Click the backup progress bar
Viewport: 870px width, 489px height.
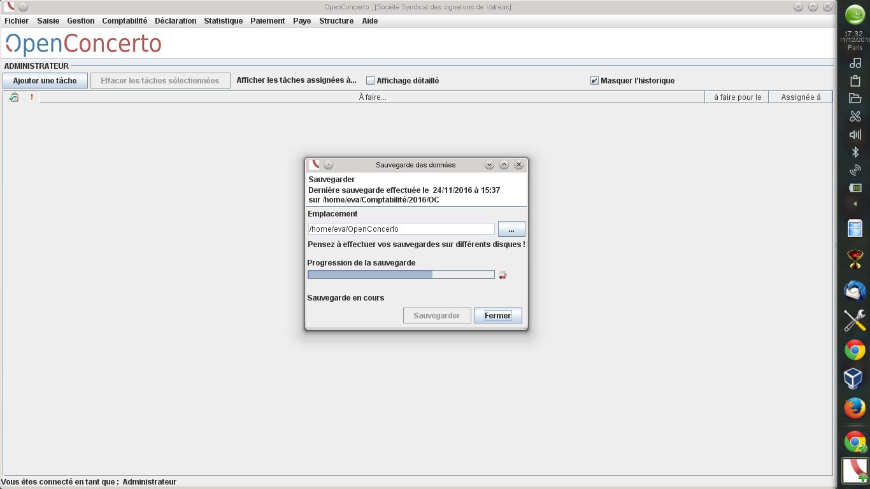(x=401, y=274)
